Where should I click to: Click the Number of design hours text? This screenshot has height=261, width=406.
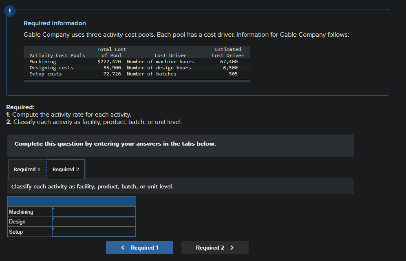[159, 68]
